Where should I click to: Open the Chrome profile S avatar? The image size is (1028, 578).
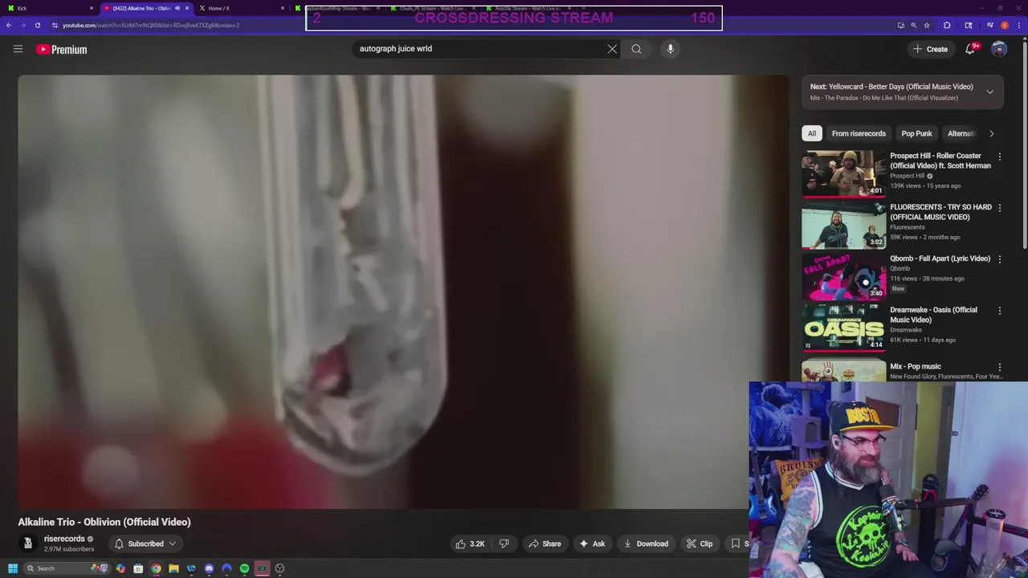point(1005,25)
